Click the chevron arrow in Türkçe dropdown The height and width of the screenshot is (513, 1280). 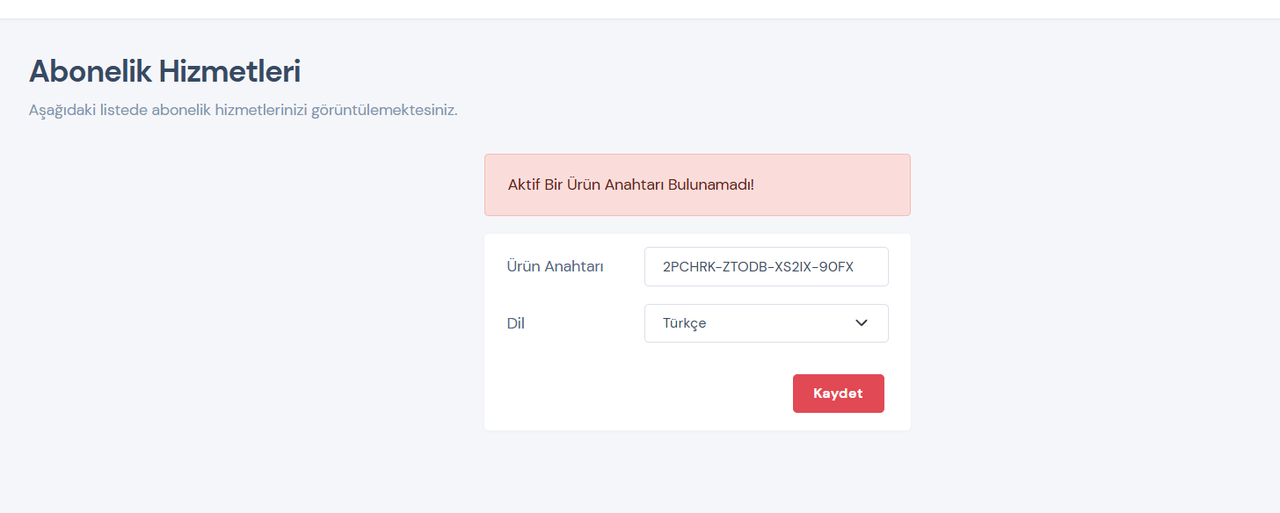[862, 323]
